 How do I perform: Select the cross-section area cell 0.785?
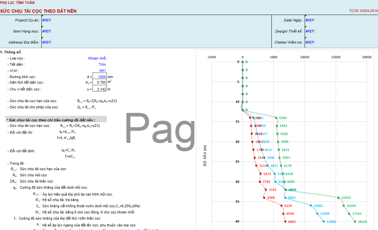click(100, 82)
